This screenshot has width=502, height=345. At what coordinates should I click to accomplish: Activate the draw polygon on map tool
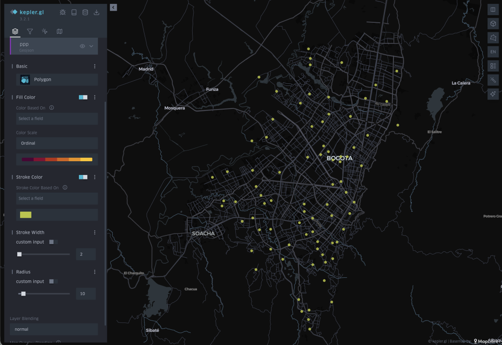(493, 38)
